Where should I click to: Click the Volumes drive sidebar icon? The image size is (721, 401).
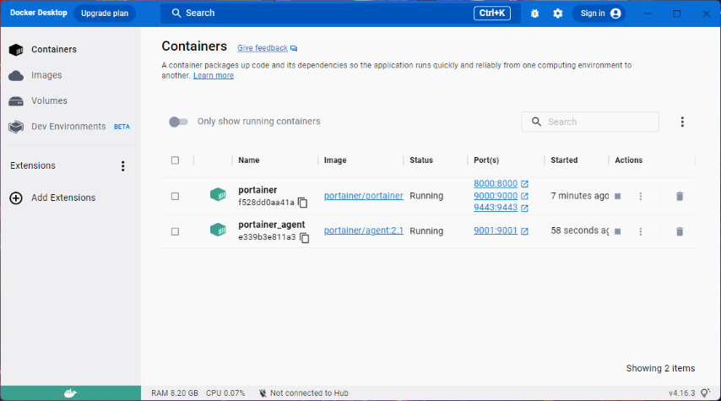pyautogui.click(x=16, y=101)
